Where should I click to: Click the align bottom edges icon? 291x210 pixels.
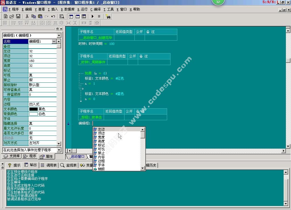click(x=34, y=23)
